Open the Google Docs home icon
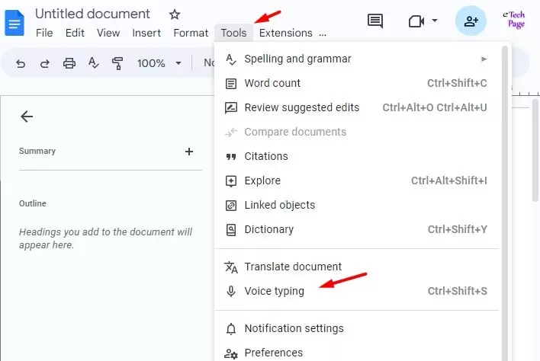The width and height of the screenshot is (540, 361). coord(14,21)
